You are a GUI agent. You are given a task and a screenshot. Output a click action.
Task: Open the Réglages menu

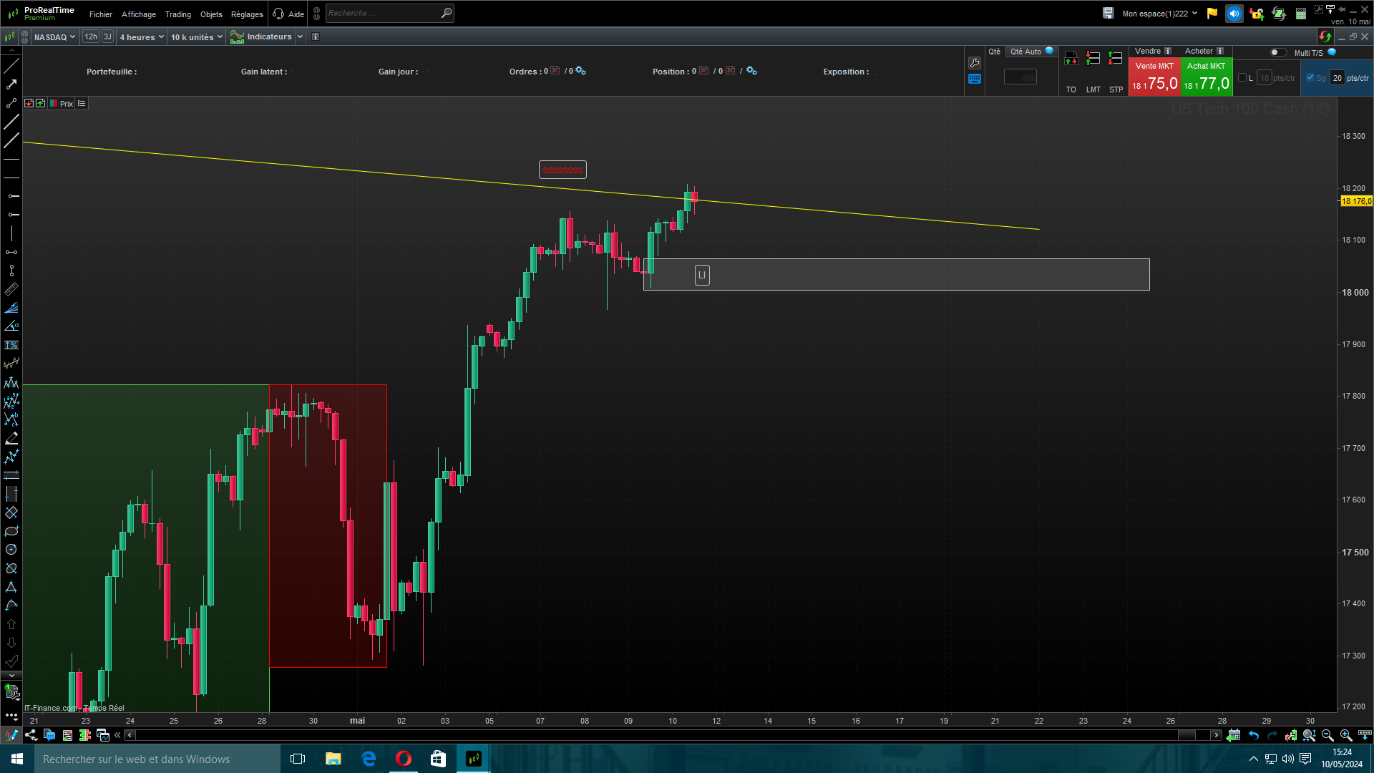pos(247,14)
